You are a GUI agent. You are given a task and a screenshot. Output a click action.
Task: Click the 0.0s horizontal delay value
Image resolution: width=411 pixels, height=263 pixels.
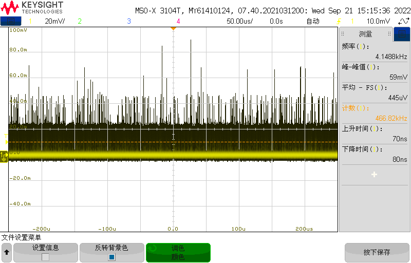(276, 21)
